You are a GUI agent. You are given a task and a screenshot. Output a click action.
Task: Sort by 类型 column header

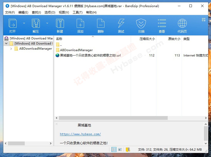point(186,39)
